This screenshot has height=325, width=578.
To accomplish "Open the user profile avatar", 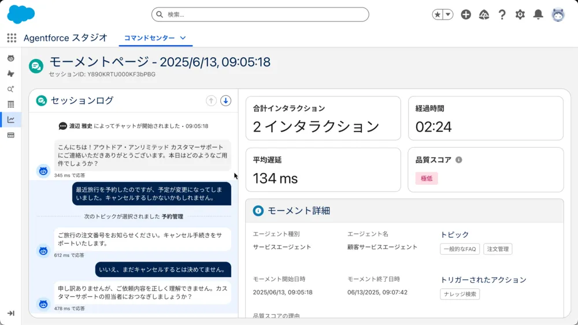I will click(x=558, y=14).
